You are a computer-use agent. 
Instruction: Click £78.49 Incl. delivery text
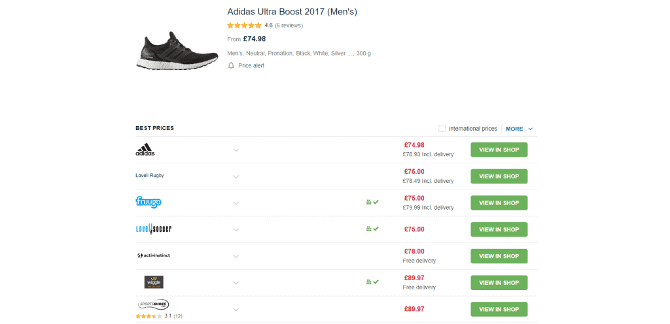pos(428,181)
